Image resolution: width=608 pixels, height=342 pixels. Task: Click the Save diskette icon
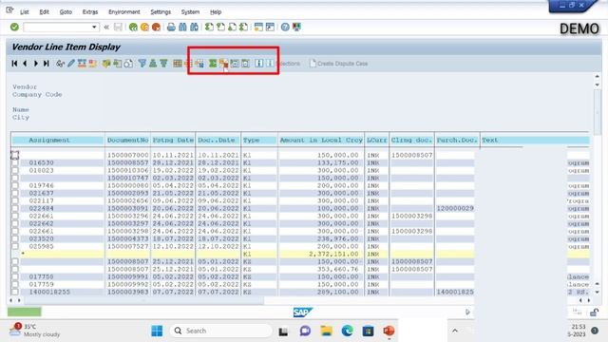[x=118, y=27]
